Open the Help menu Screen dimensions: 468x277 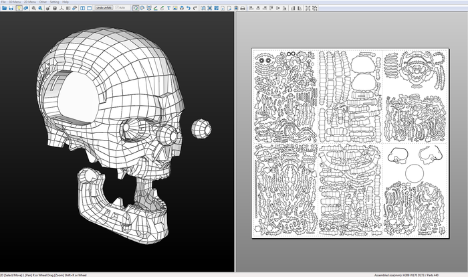point(66,2)
